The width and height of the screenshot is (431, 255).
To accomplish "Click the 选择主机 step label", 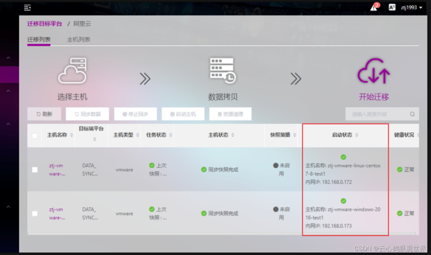I will (x=72, y=97).
